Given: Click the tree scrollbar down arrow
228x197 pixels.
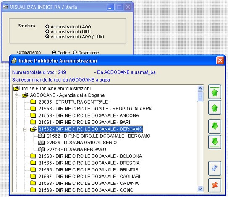Looking at the screenshot, I should (x=200, y=189).
